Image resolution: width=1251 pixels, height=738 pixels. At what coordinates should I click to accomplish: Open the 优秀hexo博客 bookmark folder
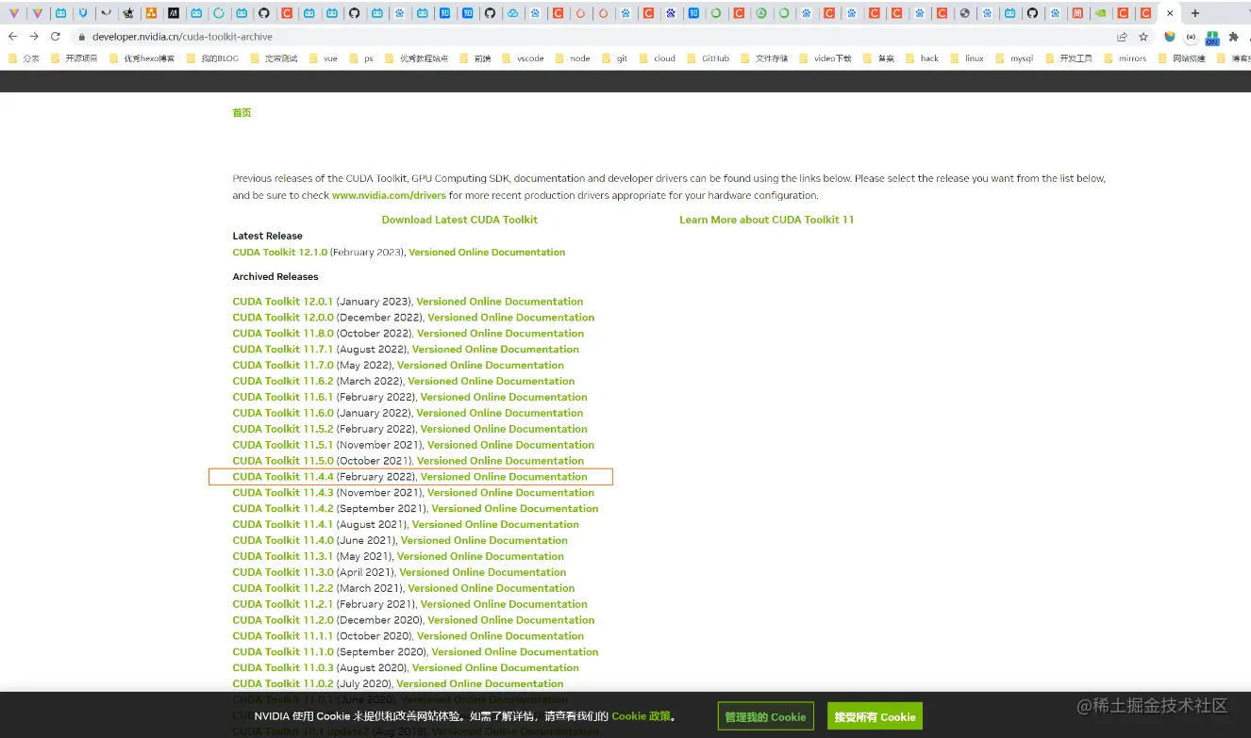tap(142, 58)
